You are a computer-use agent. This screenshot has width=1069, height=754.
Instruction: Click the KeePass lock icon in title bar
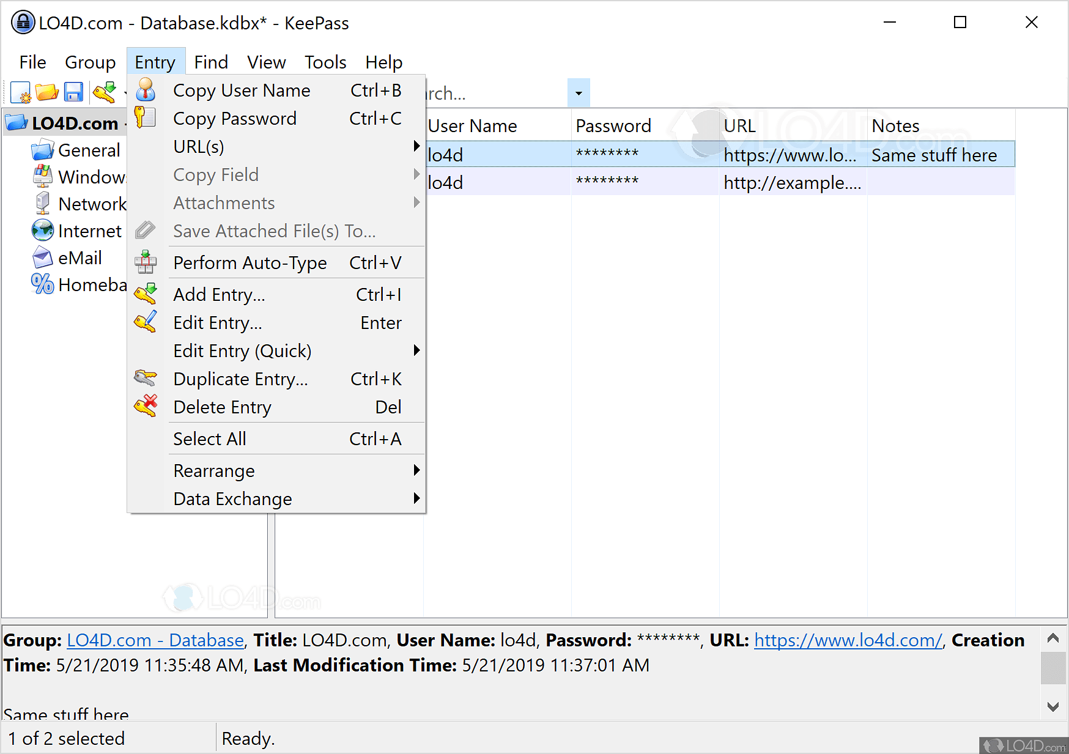(23, 23)
